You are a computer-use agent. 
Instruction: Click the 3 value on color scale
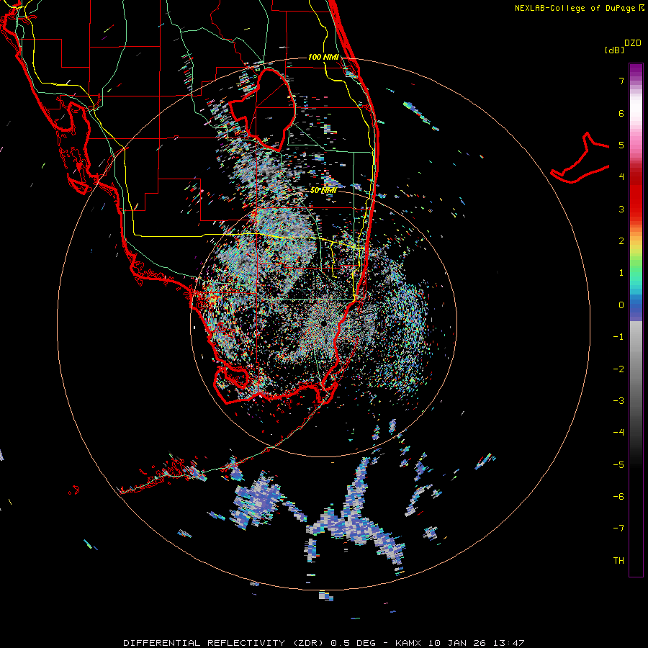coord(621,209)
